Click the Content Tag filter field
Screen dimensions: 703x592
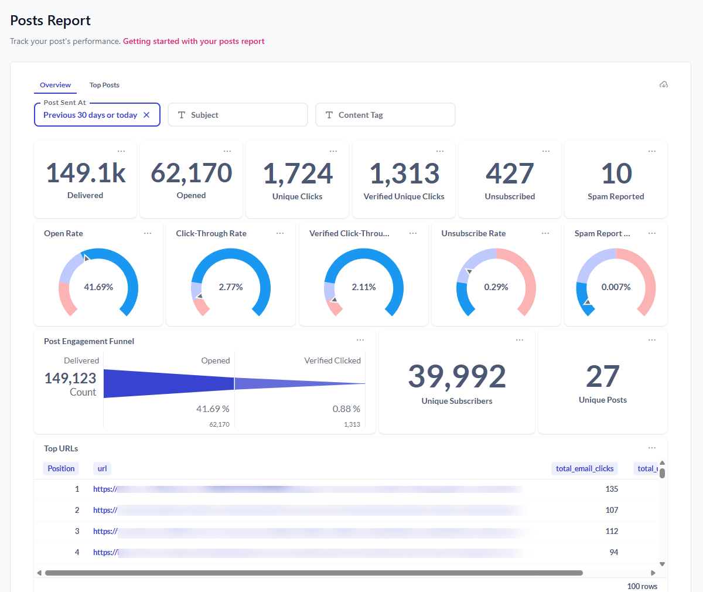pyautogui.click(x=385, y=115)
